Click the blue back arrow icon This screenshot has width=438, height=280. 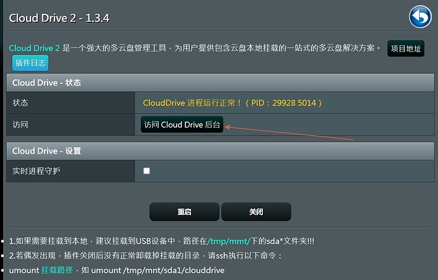click(x=420, y=17)
